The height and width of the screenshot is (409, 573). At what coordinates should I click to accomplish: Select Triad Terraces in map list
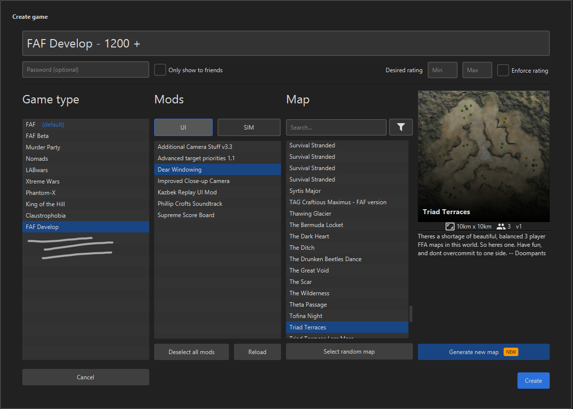pos(347,327)
